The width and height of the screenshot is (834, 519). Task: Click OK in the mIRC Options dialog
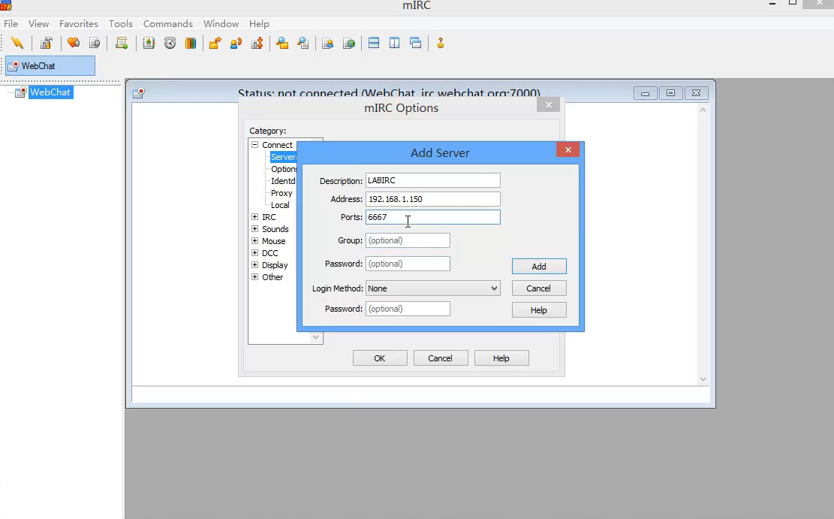[380, 358]
